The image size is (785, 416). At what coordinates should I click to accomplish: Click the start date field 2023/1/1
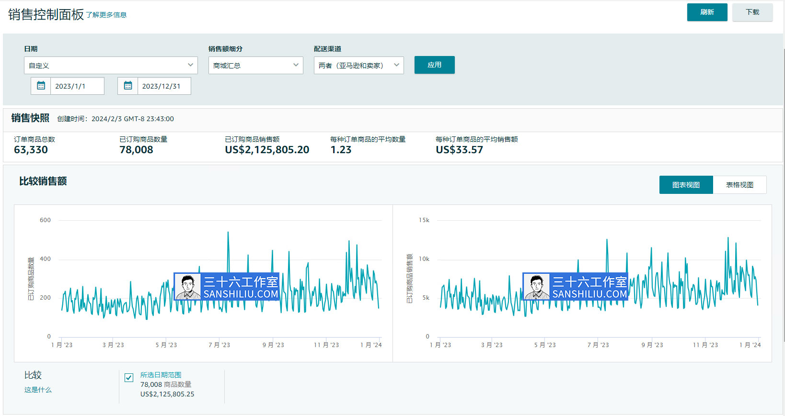tap(77, 86)
